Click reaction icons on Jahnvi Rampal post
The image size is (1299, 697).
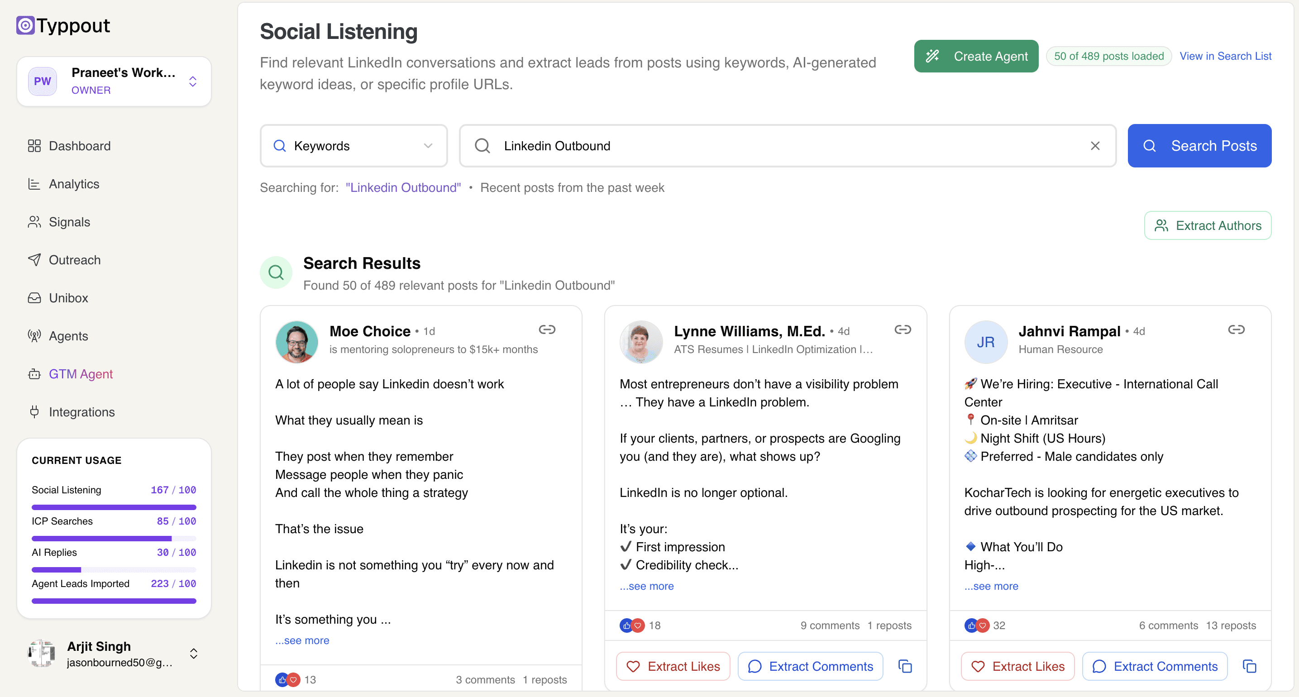[x=976, y=625]
